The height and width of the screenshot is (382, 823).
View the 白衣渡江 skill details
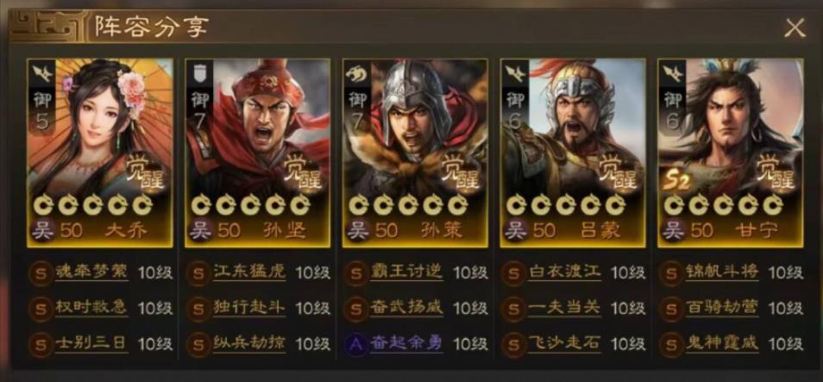pyautogui.click(x=564, y=272)
